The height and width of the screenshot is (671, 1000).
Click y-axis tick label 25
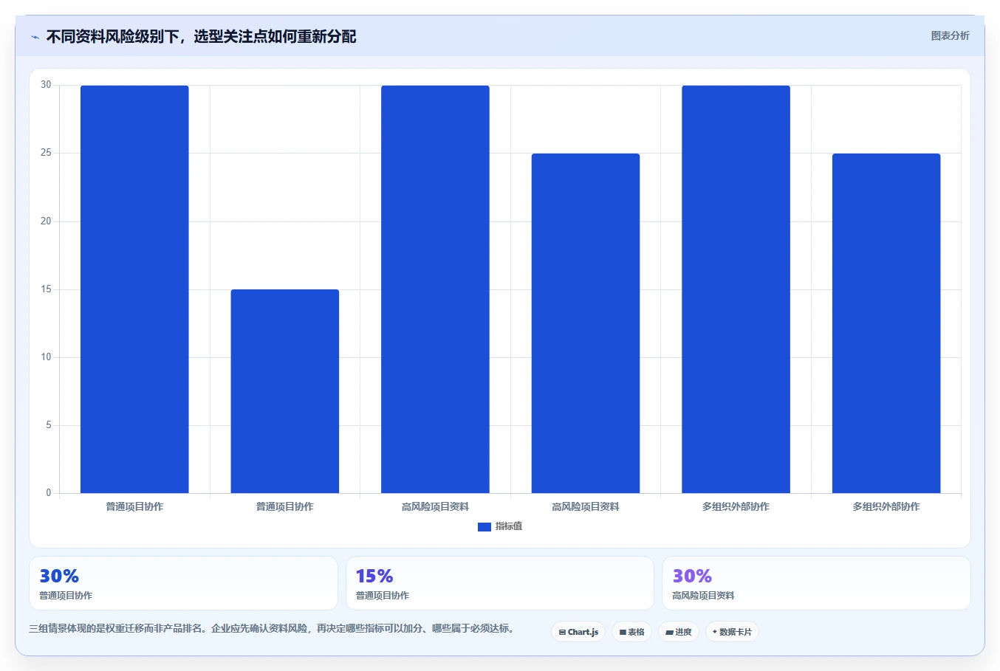(47, 153)
